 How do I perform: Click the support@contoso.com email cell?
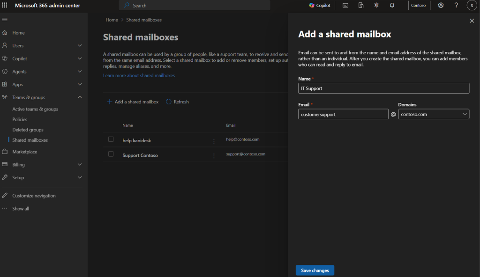[246, 154]
